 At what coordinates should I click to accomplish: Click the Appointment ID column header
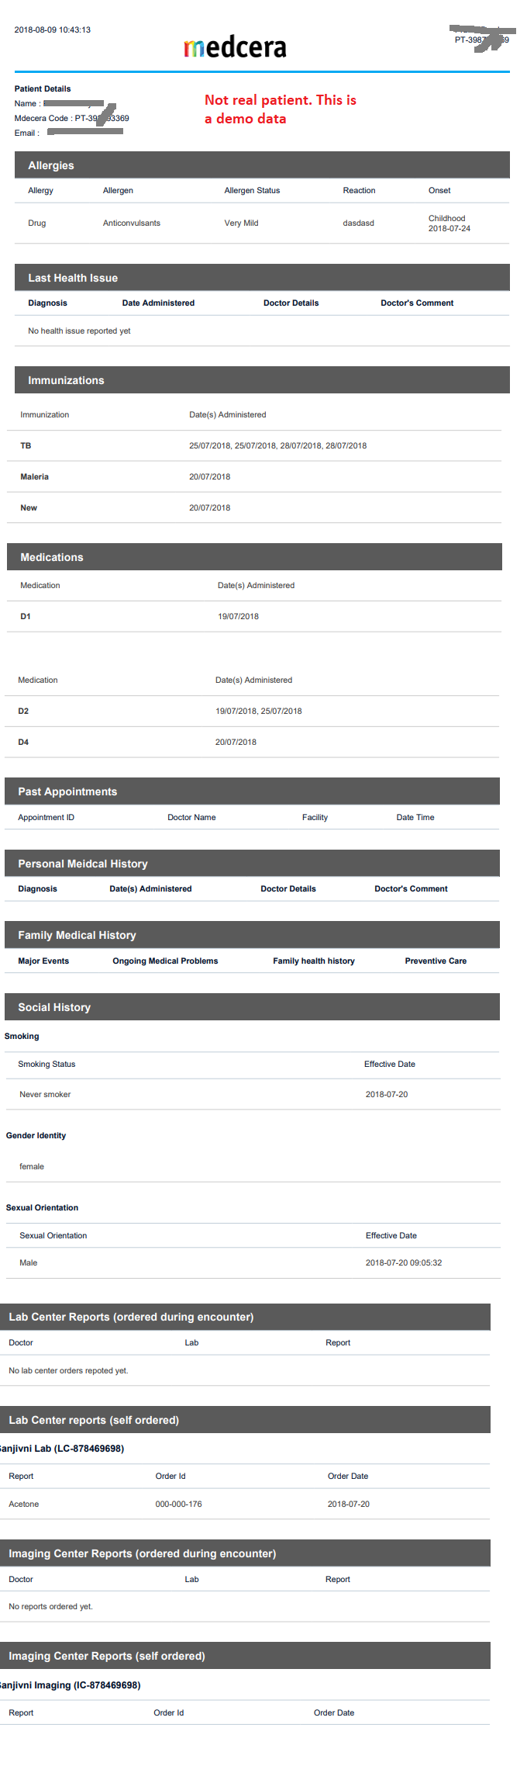coord(46,817)
